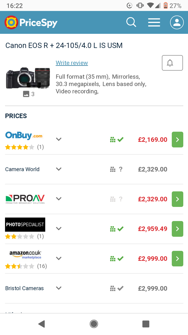188x335 pixels.
Task: Open the image gallery count icon
Action: (x=28, y=94)
